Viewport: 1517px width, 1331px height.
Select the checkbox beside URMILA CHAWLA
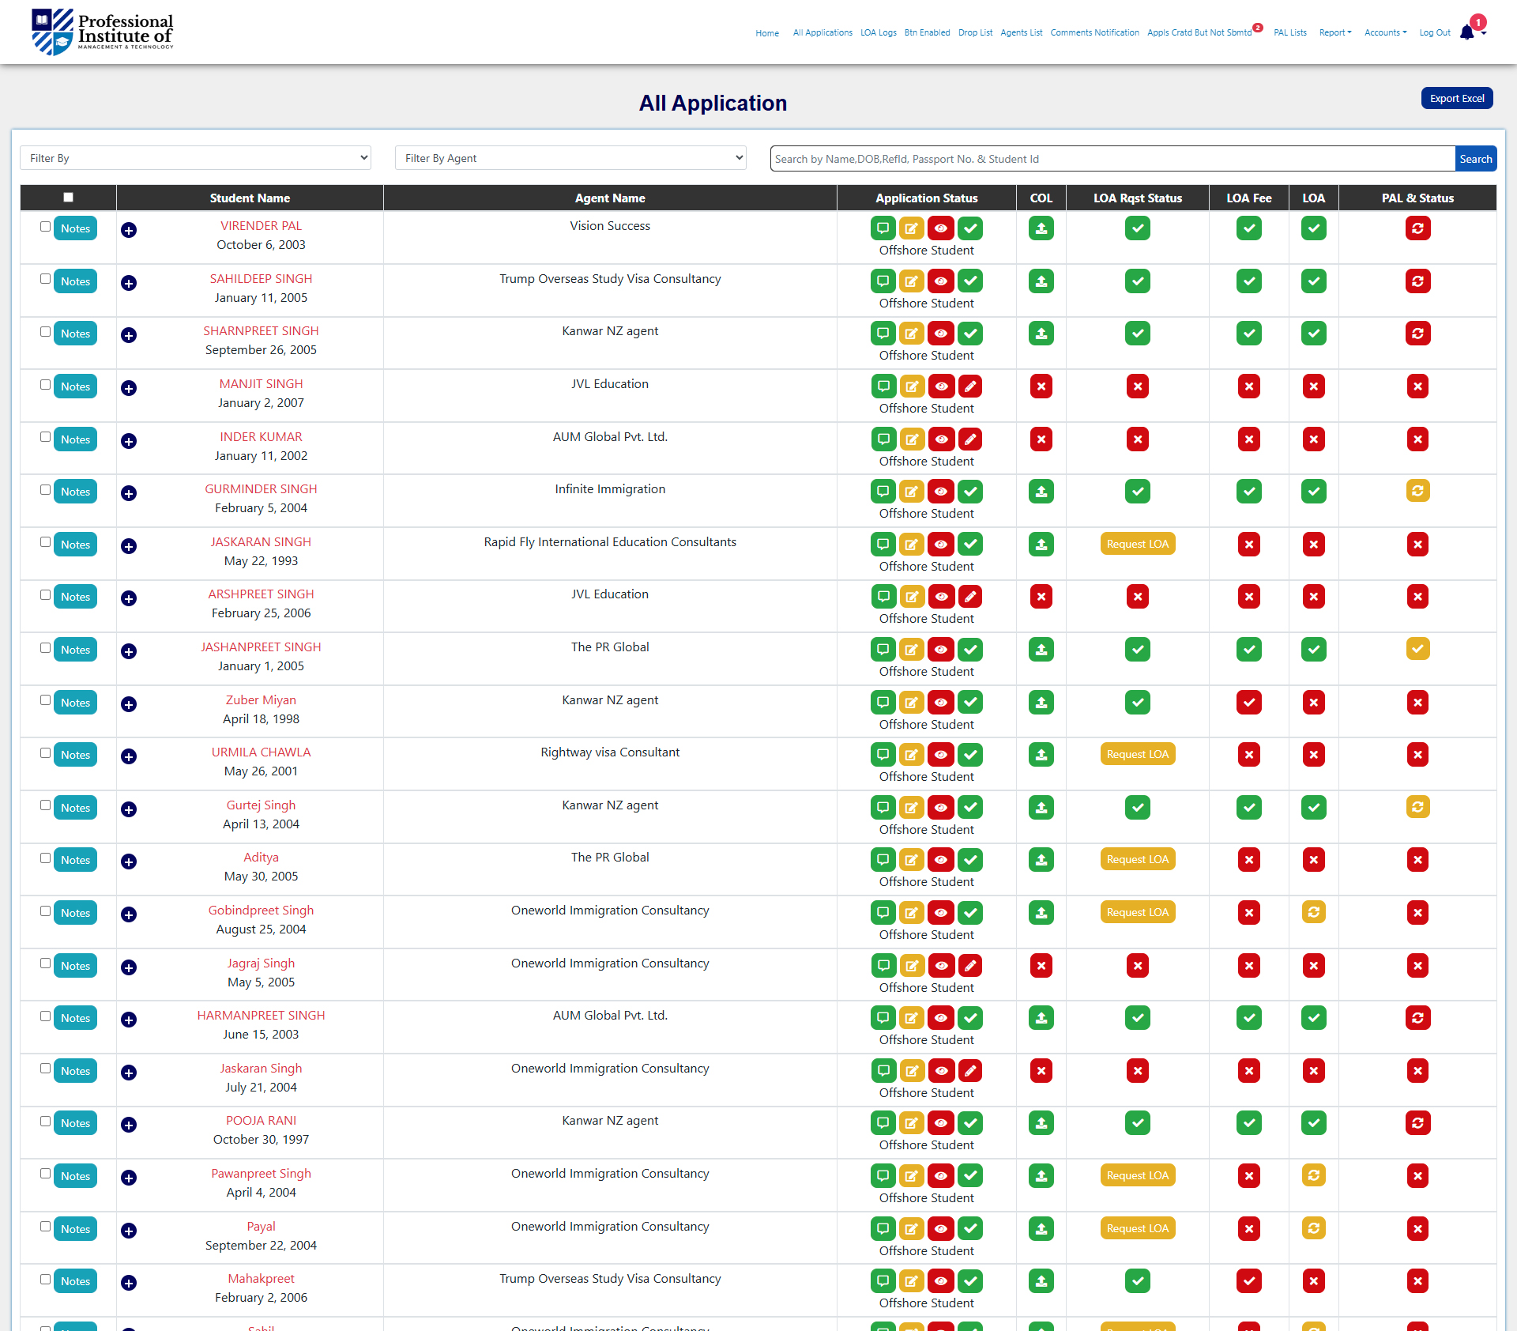(x=45, y=752)
